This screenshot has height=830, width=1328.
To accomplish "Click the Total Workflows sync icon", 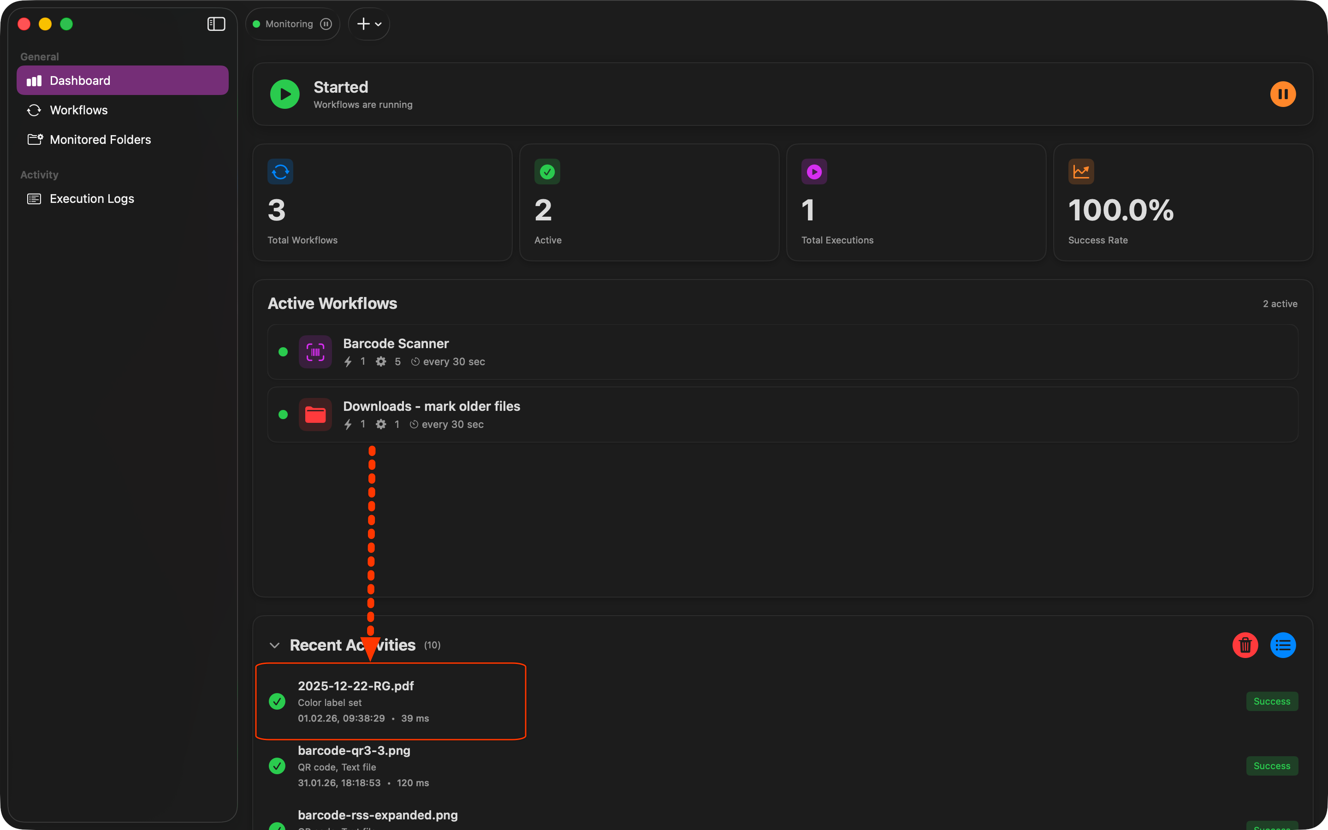I will (x=280, y=172).
